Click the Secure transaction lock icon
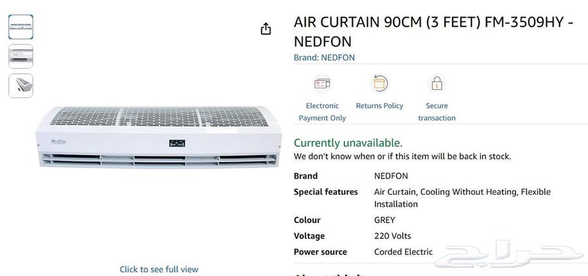 [x=437, y=84]
